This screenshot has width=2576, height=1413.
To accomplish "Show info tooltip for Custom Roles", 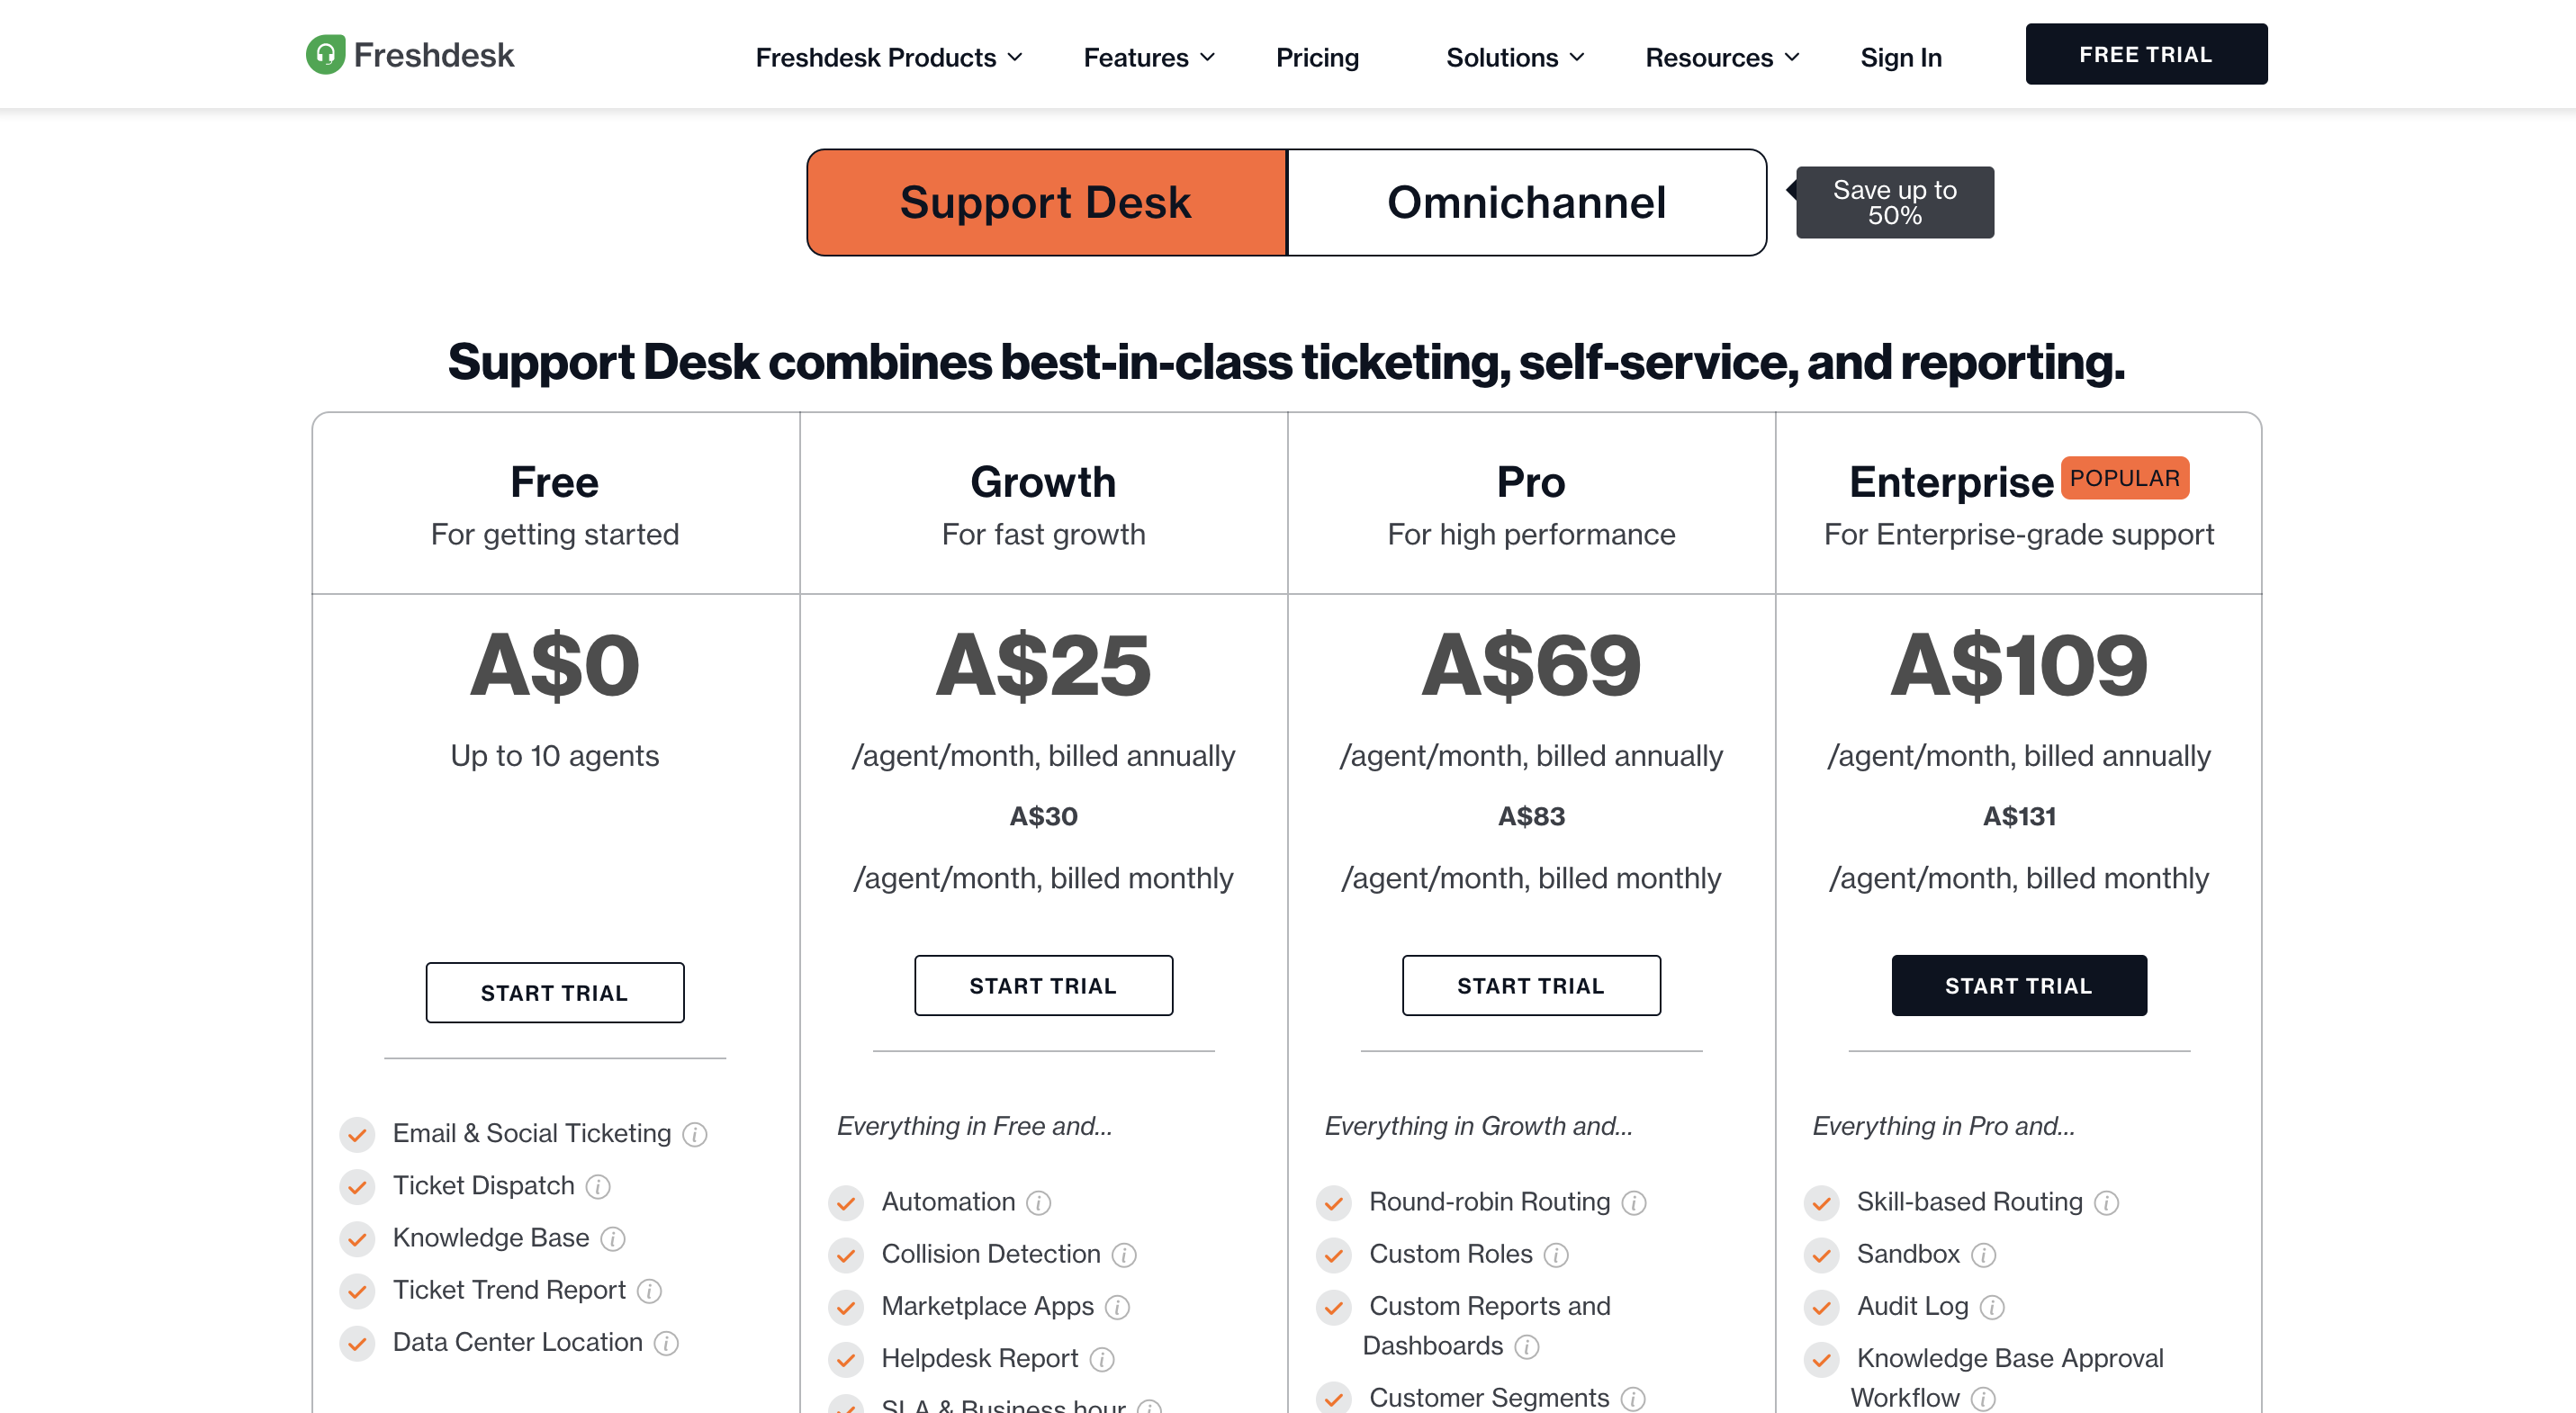I will click(1556, 1255).
